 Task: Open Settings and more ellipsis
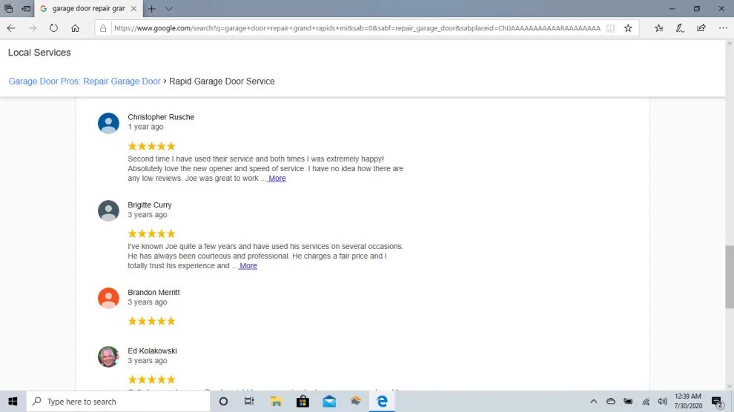(723, 28)
